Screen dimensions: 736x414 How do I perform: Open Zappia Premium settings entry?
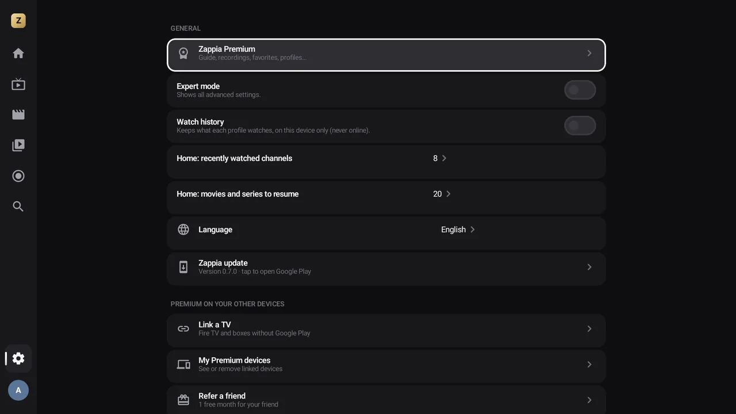coord(386,55)
